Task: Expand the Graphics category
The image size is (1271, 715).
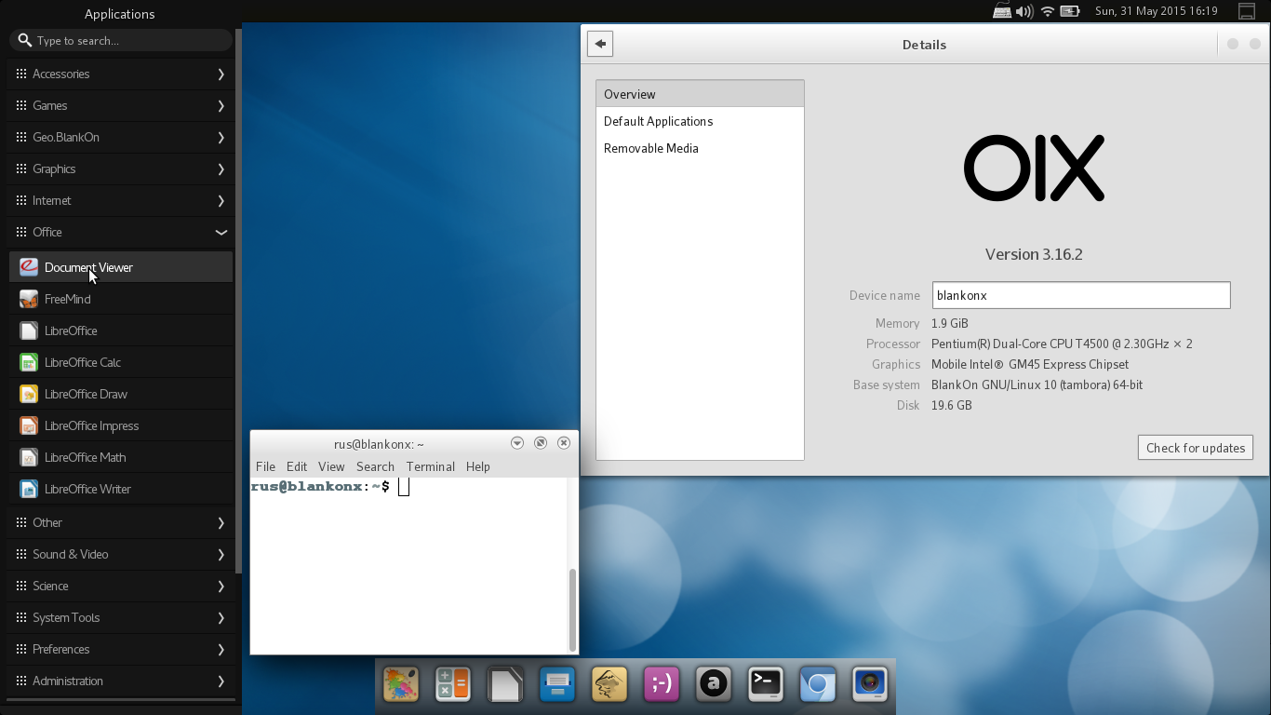Action: pyautogui.click(x=121, y=169)
